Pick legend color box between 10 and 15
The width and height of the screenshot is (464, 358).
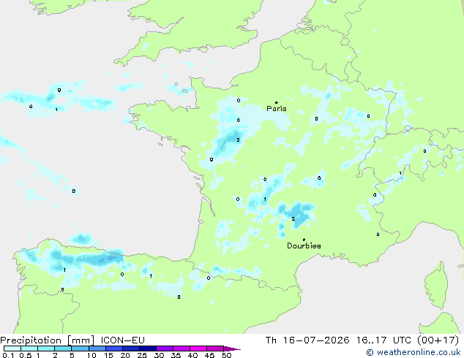tap(97, 349)
